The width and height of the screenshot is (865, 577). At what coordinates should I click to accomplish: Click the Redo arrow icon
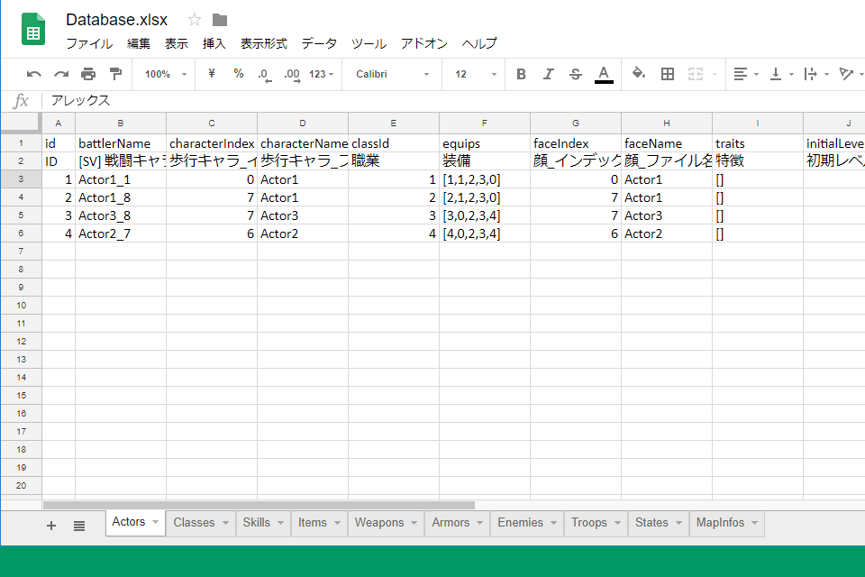[x=61, y=74]
